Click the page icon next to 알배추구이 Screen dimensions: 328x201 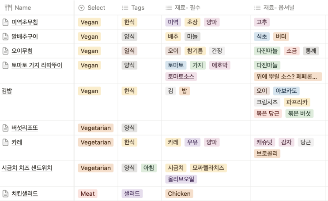click(5, 37)
